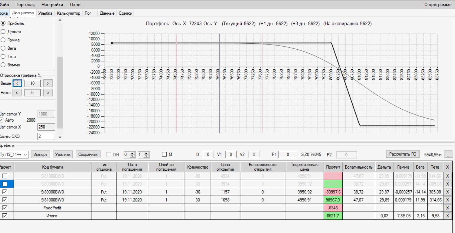Click the underscore button next to -5946,55 п.

(448, 154)
